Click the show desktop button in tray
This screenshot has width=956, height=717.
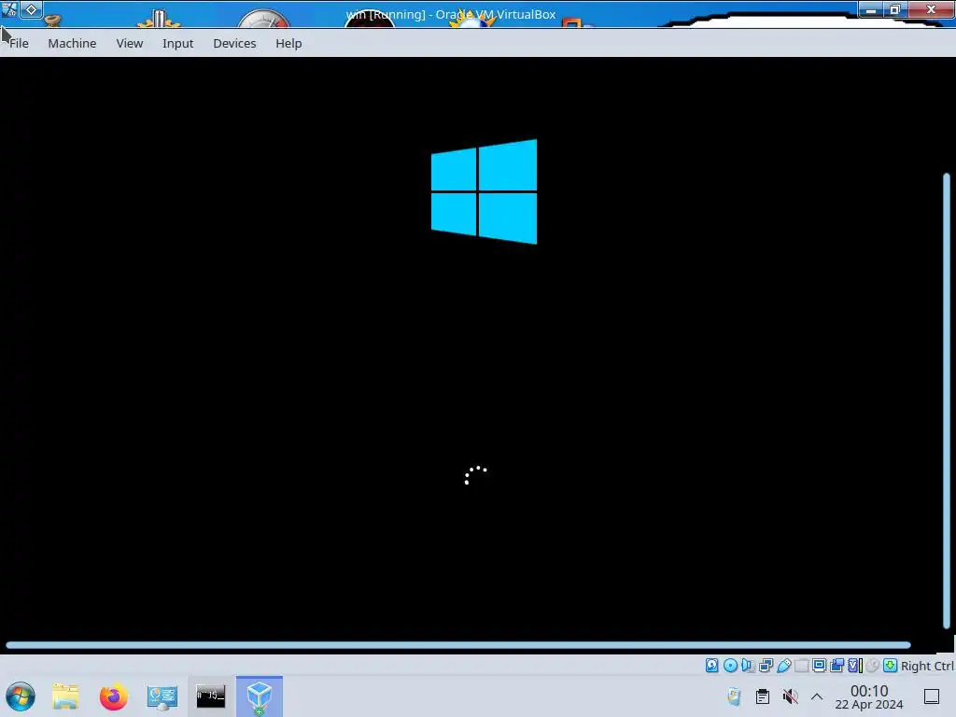[932, 696]
